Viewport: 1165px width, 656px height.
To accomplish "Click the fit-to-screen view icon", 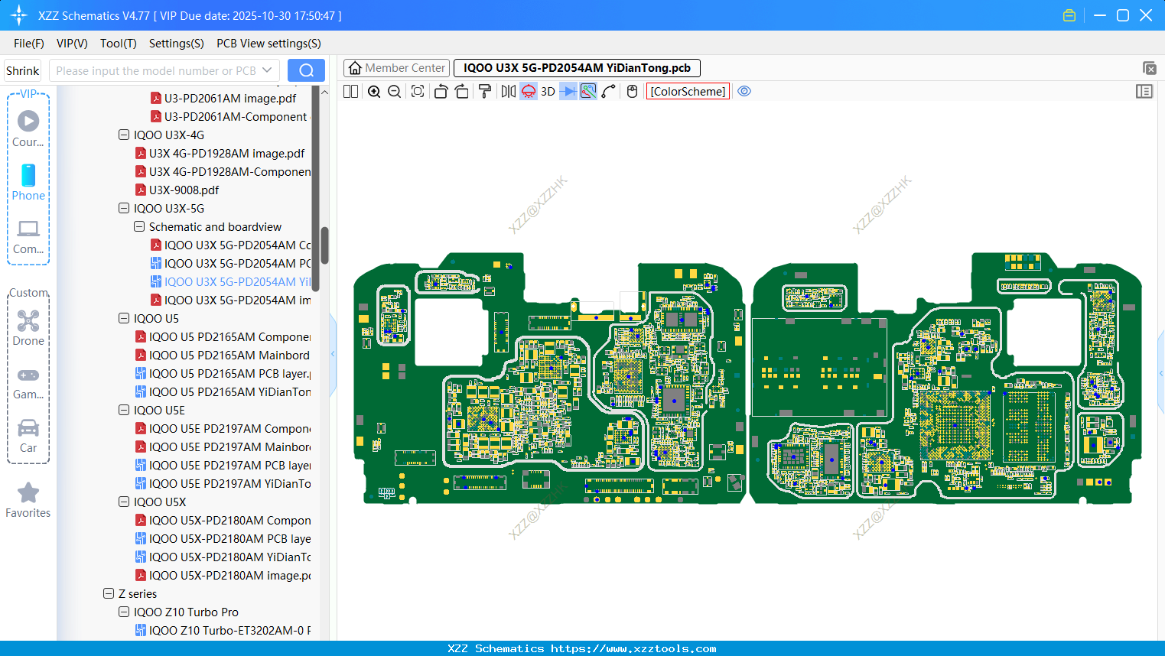I will pyautogui.click(x=418, y=92).
